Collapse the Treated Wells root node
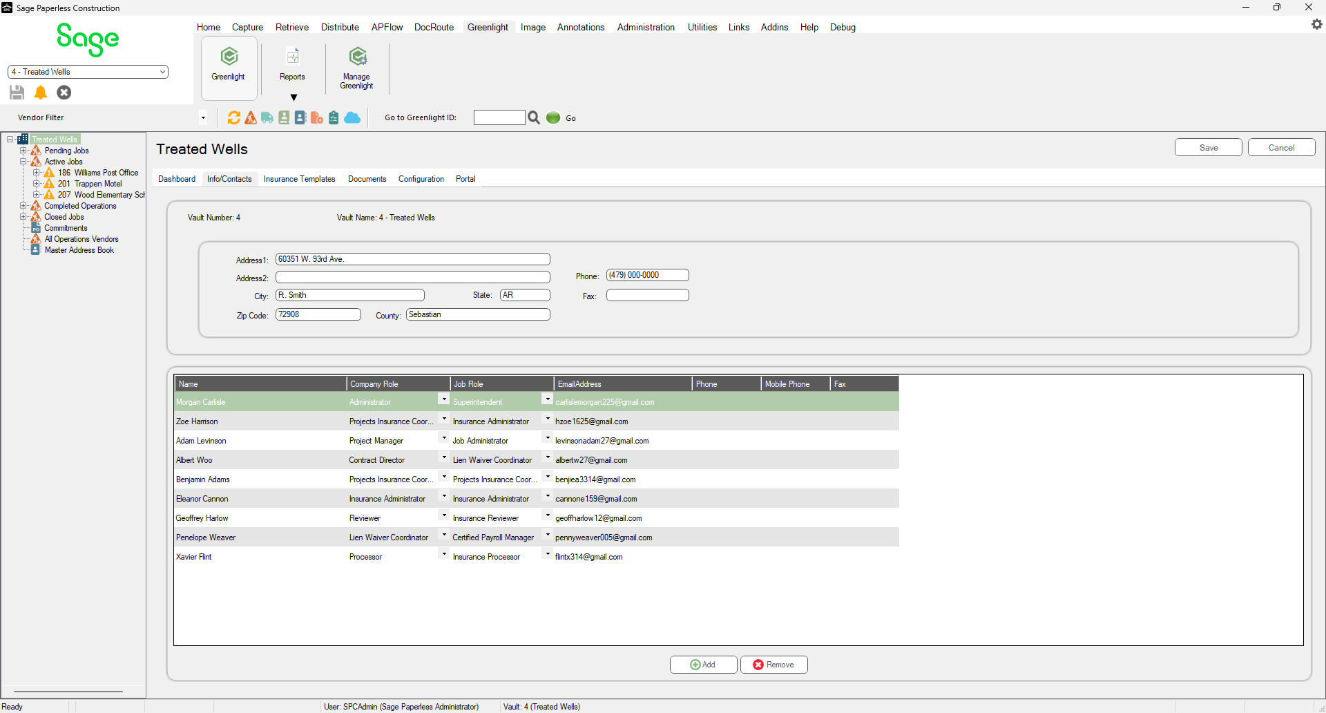The width and height of the screenshot is (1326, 713). [x=10, y=140]
